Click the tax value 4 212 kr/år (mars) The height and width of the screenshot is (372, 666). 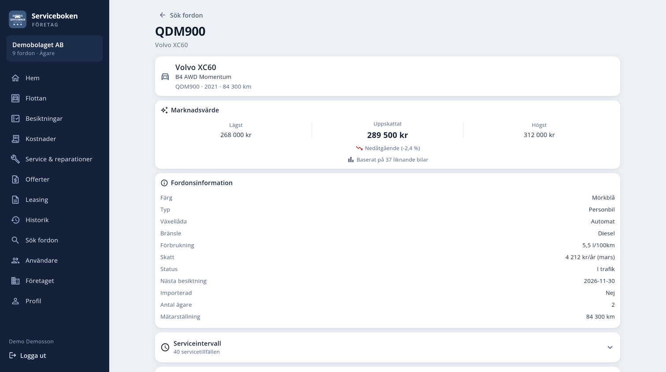(x=590, y=257)
